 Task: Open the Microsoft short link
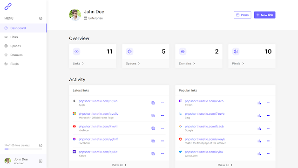98,114
